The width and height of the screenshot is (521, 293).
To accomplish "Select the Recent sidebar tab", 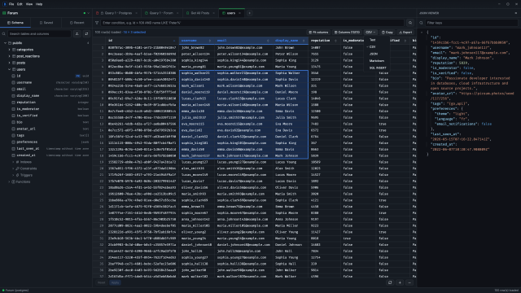I will [x=77, y=23].
